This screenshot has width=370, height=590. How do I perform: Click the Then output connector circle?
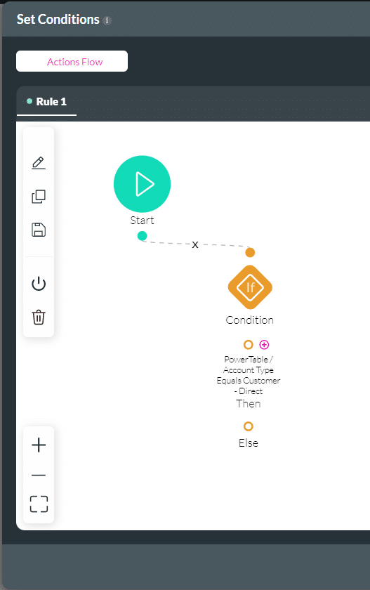pyautogui.click(x=248, y=344)
